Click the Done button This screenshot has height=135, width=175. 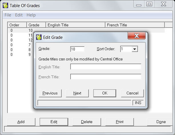[x=161, y=122]
